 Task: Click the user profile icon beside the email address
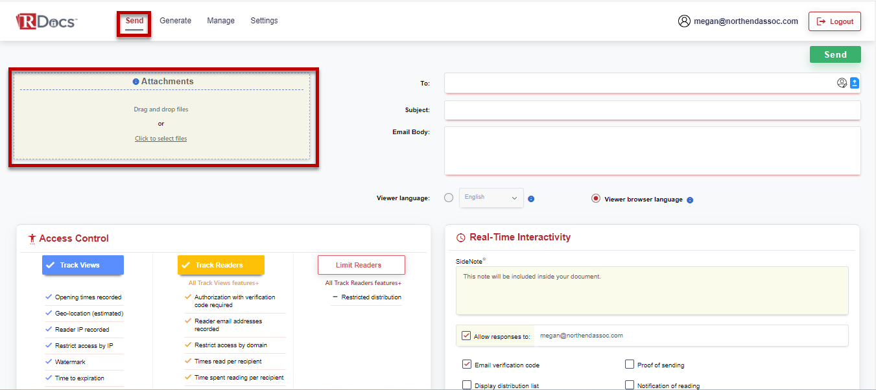tap(684, 21)
